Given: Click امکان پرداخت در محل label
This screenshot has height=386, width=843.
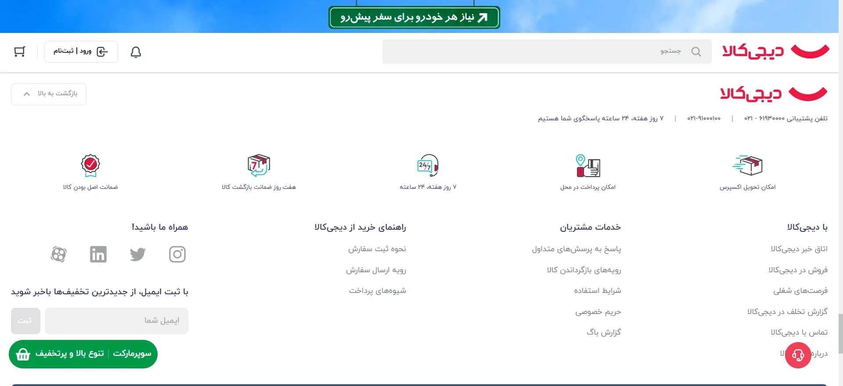Looking at the screenshot, I should click(588, 188).
